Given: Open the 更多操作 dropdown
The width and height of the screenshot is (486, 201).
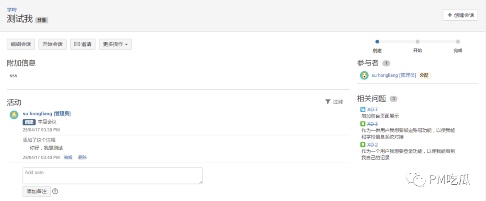Looking at the screenshot, I should (x=115, y=44).
